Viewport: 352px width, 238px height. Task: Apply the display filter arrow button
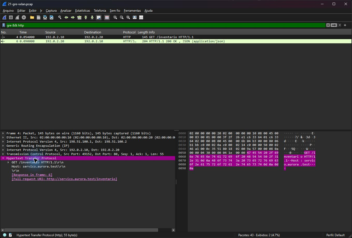coord(334,25)
